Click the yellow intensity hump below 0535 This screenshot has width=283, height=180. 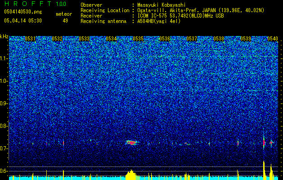coord(131,175)
